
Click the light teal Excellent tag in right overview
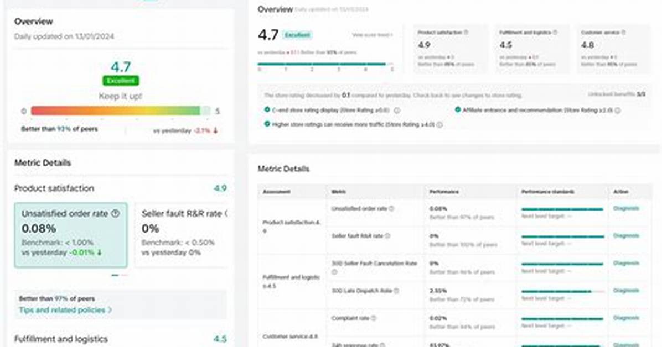pos(297,35)
